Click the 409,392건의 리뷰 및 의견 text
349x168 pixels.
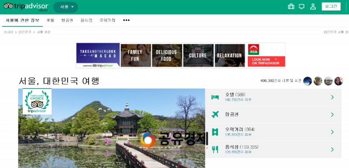281,81
